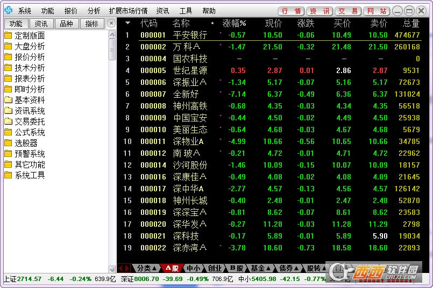Sort by 买价 column header
Viewport: 433px width, 288px height.
tap(342, 24)
